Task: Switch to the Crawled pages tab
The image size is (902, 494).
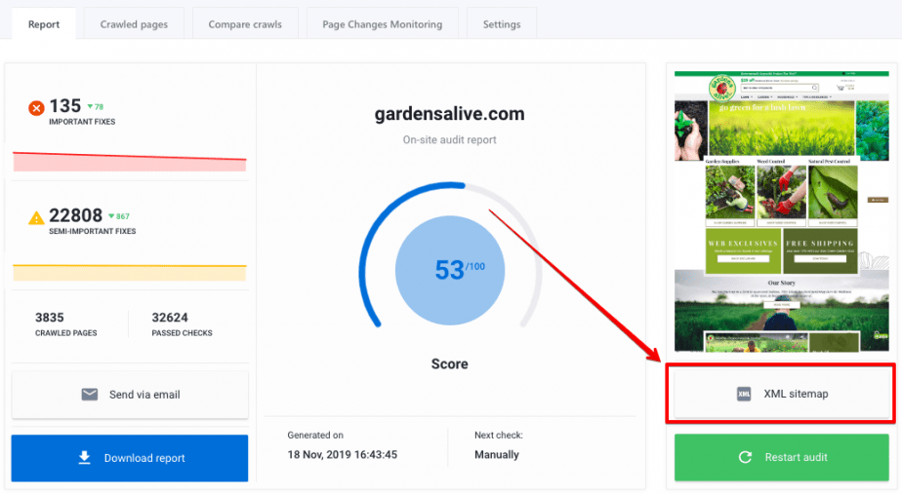Action: [134, 24]
